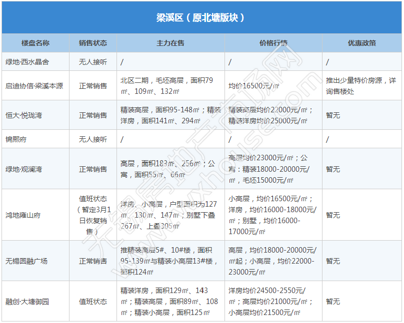Click the 均价16500元/㎡ price cell
404x323 pixels.
pyautogui.click(x=254, y=86)
